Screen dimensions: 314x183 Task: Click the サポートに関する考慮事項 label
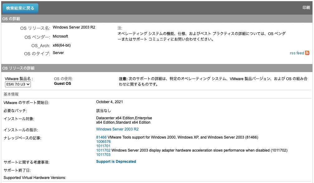26,162
